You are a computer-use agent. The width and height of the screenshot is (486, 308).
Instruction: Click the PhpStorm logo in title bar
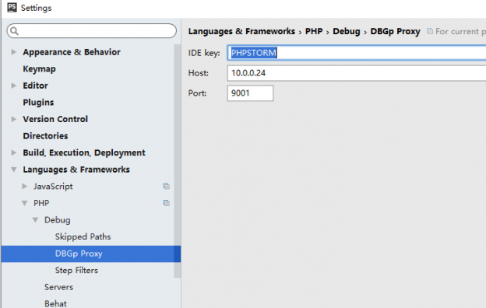12,7
